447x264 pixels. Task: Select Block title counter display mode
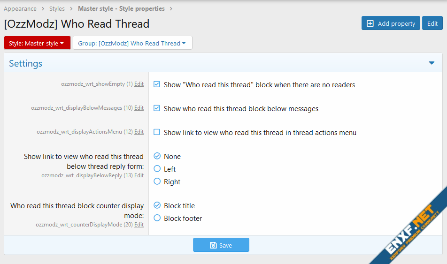pyautogui.click(x=157, y=205)
